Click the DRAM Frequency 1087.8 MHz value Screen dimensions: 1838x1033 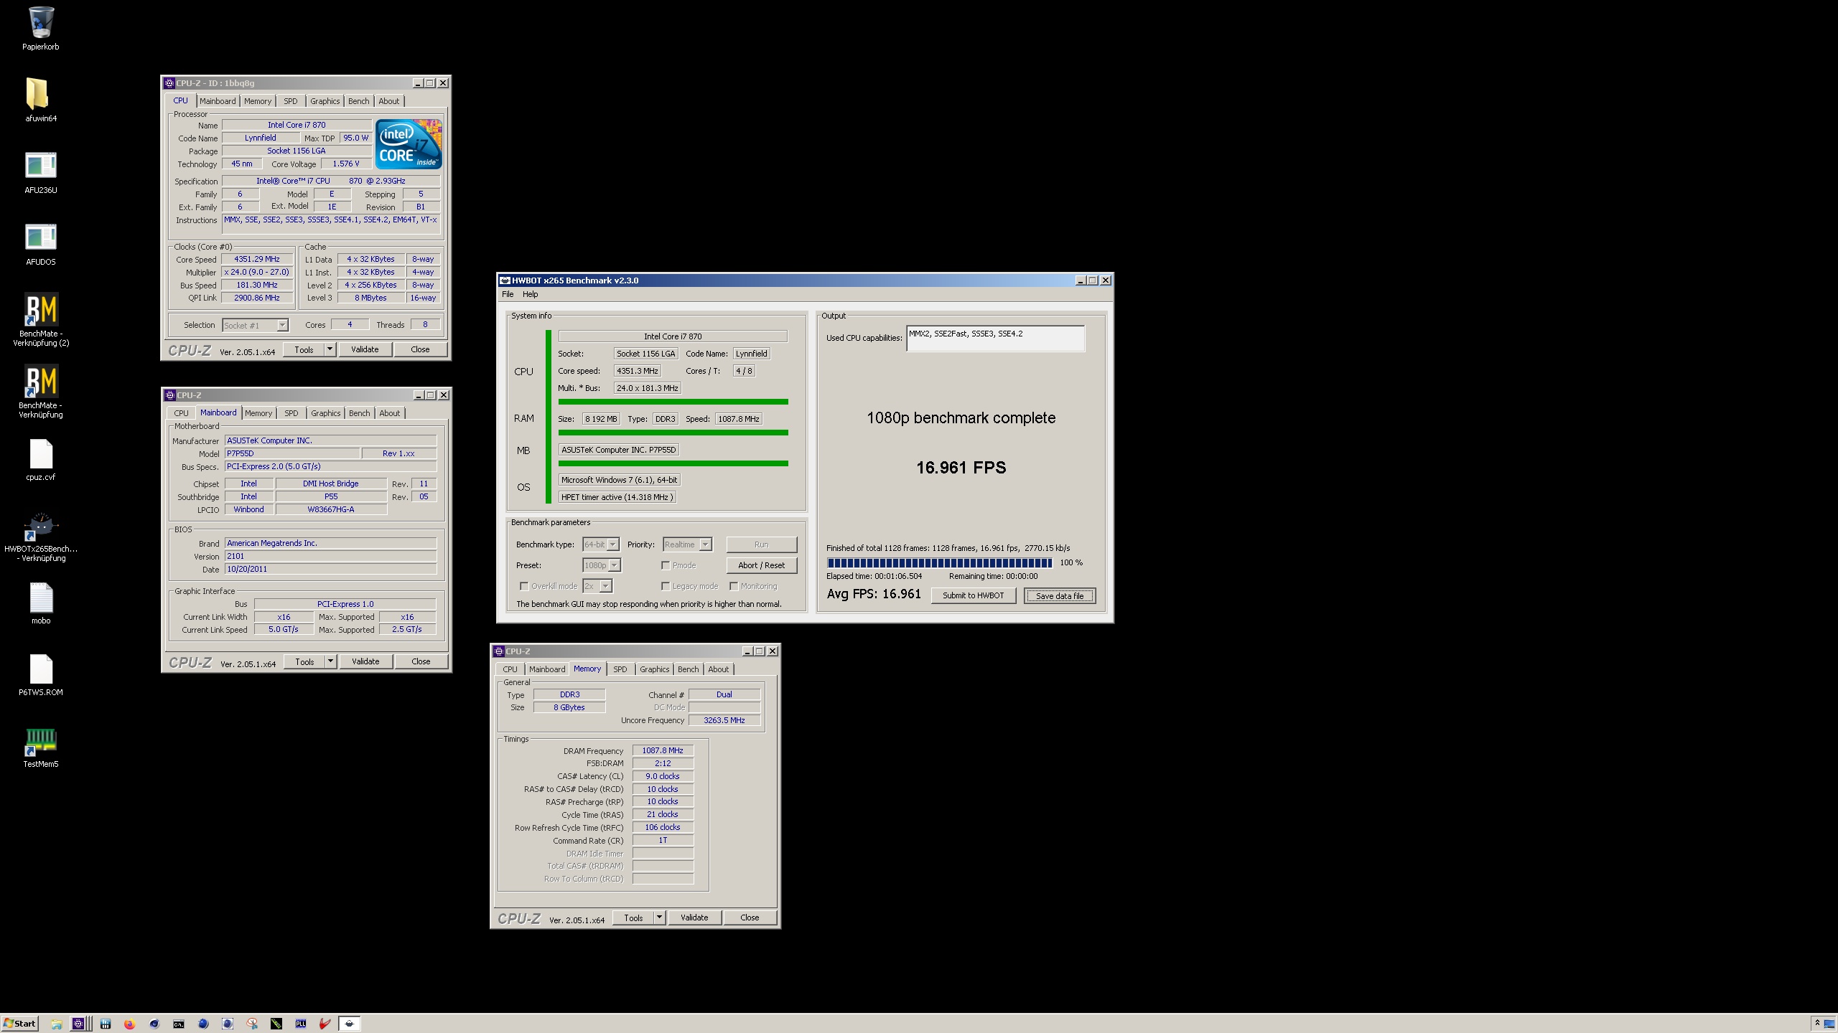(663, 750)
